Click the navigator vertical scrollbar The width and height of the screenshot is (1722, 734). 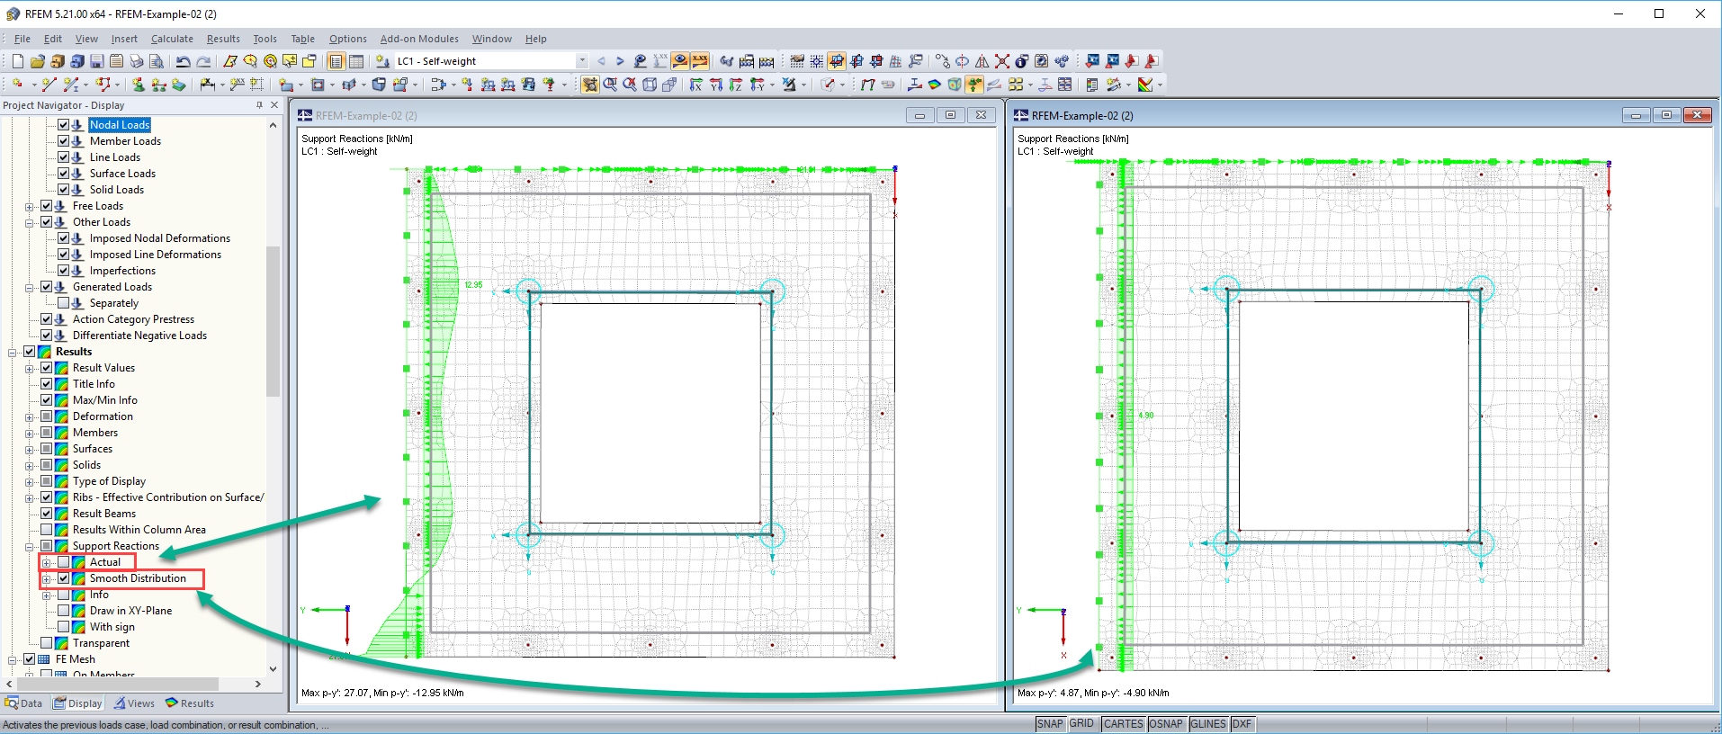(x=273, y=319)
